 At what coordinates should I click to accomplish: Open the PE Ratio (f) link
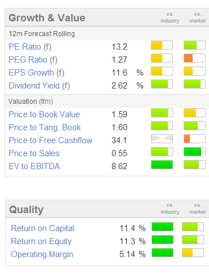(x=30, y=47)
